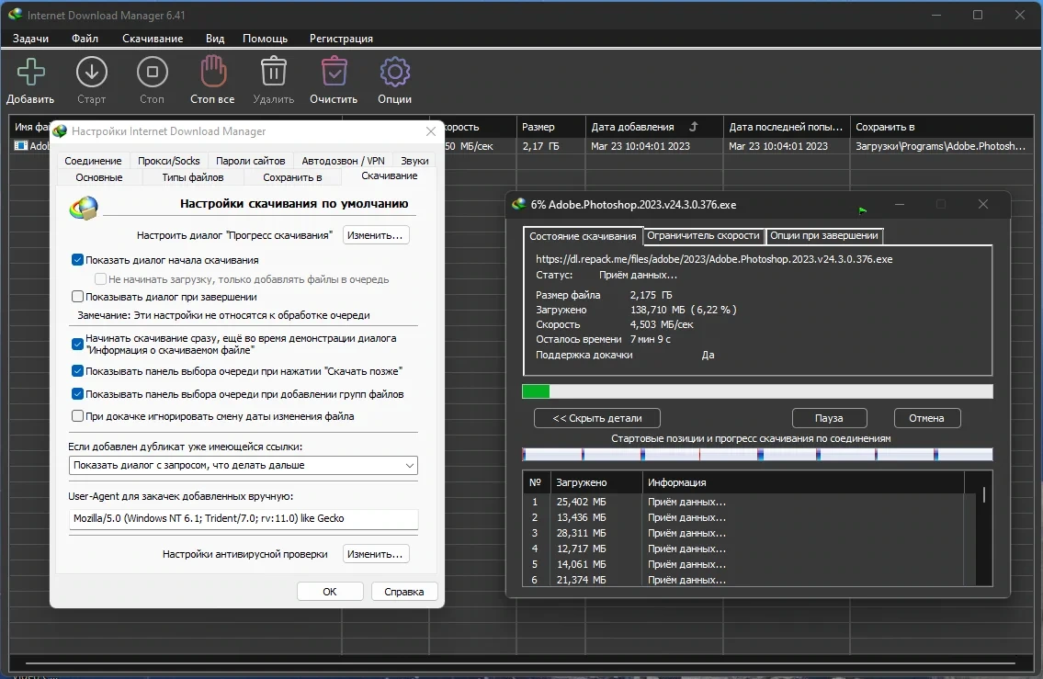Uncheck queue panel on Скачать позже option
The height and width of the screenshot is (679, 1043).
tap(77, 371)
